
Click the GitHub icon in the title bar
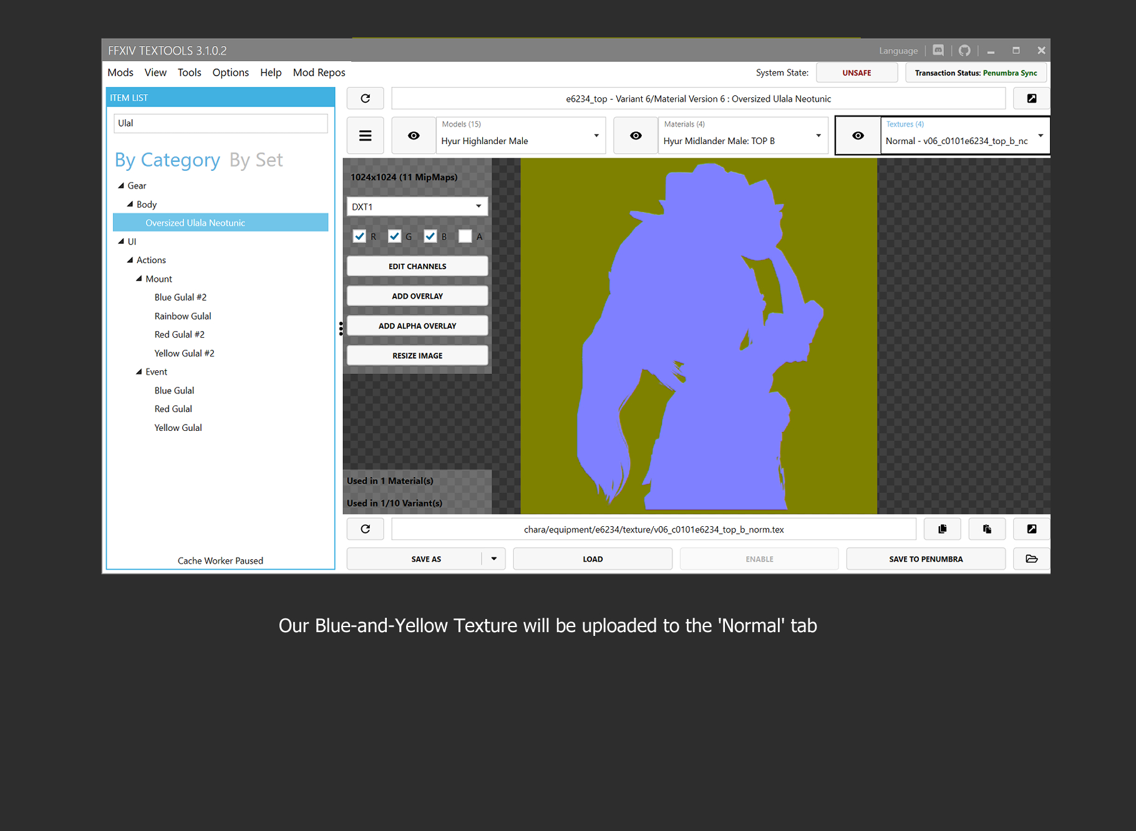click(x=964, y=50)
